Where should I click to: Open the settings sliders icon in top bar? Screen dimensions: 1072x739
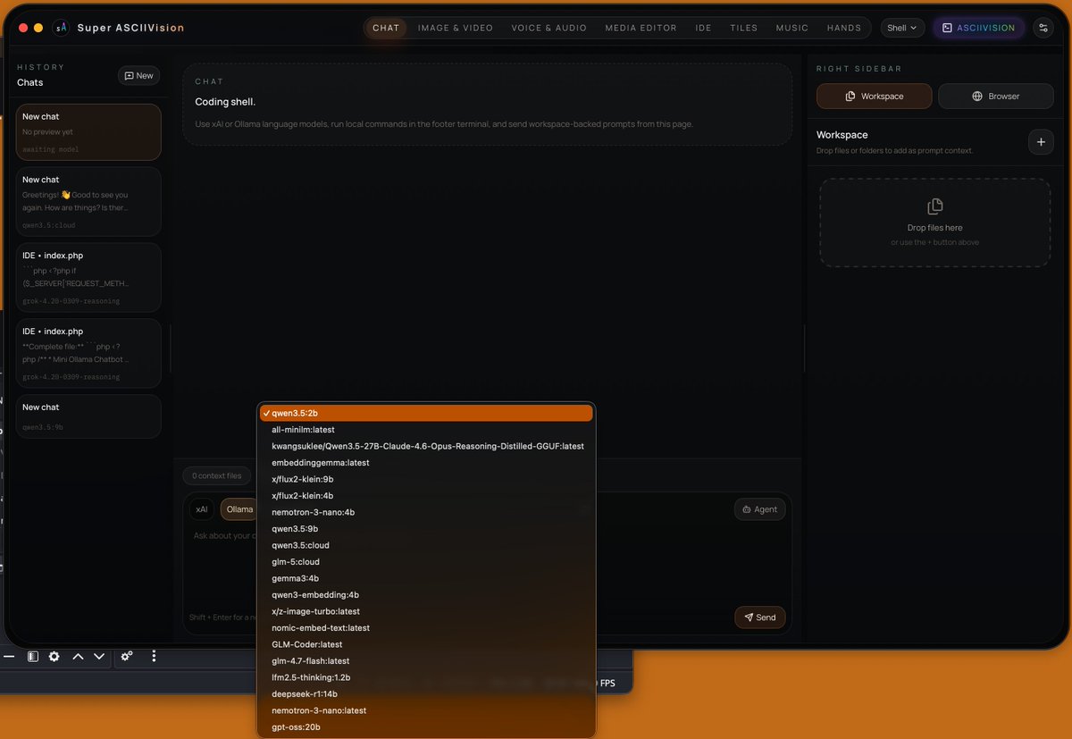pos(1043,28)
